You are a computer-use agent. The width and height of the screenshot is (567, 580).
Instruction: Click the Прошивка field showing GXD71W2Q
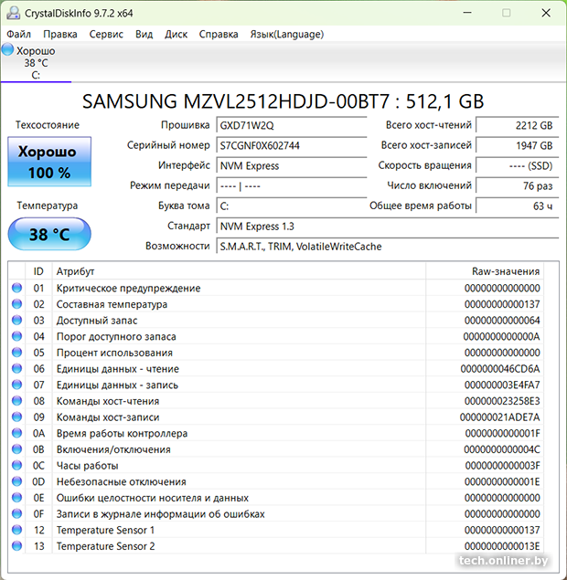coord(291,126)
